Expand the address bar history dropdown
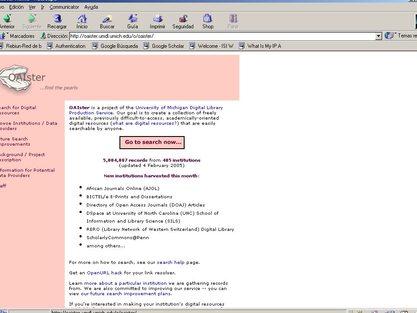417x313 pixels. [379, 36]
